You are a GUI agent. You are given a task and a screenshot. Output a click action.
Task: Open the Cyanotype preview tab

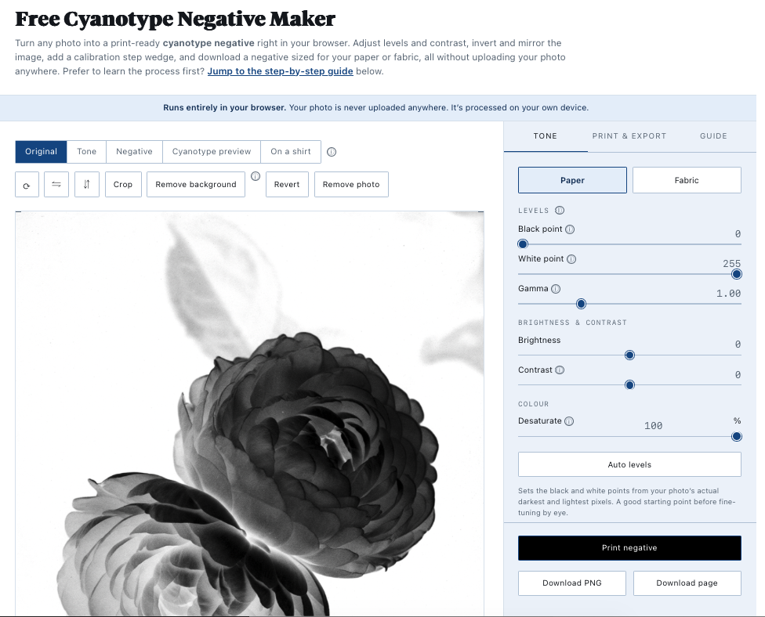(212, 152)
